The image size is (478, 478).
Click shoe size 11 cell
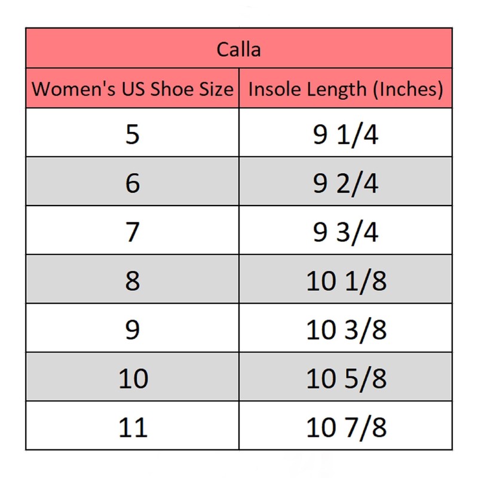point(132,428)
